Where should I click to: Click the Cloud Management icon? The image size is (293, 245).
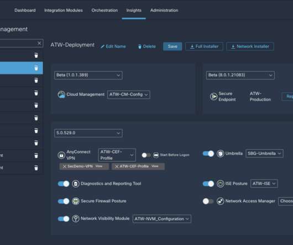(x=61, y=94)
